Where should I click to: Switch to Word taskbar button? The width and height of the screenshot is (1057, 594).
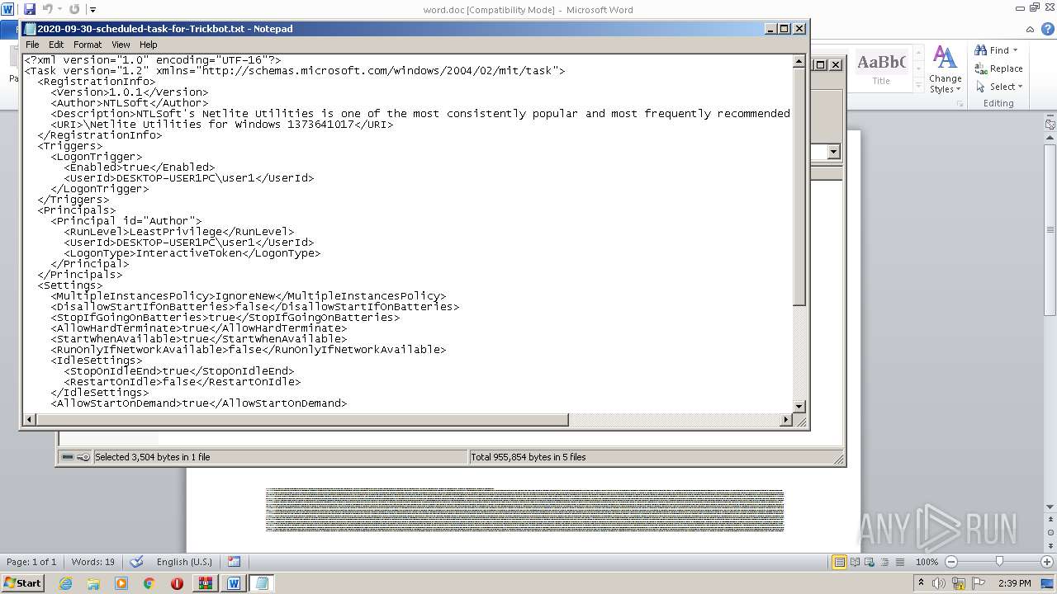pos(234,583)
